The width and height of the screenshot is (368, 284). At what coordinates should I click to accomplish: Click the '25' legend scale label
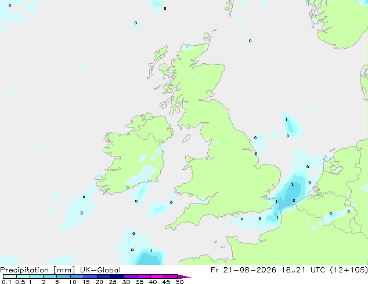click(113, 282)
